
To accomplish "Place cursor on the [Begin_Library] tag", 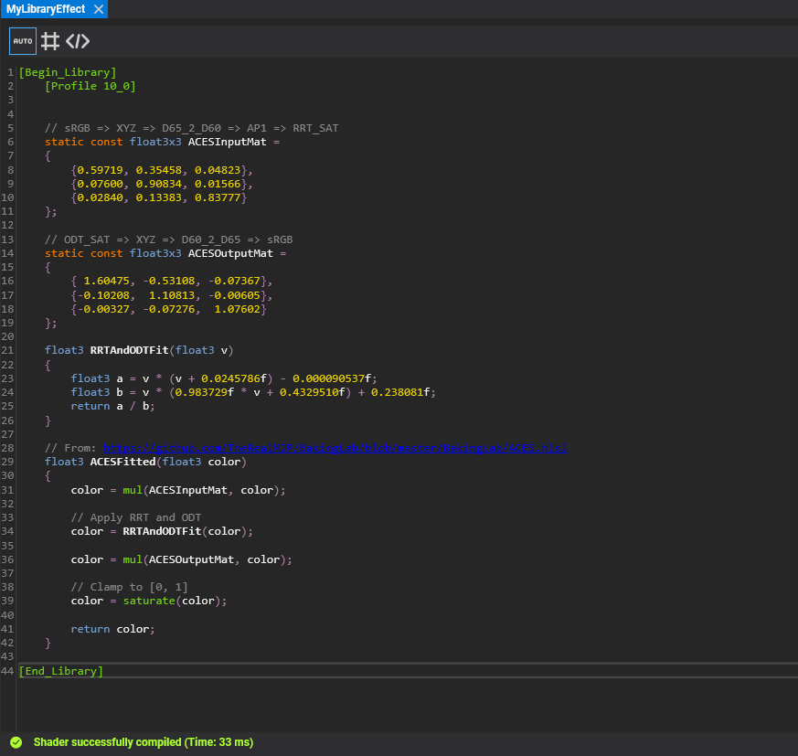I will 68,72.
